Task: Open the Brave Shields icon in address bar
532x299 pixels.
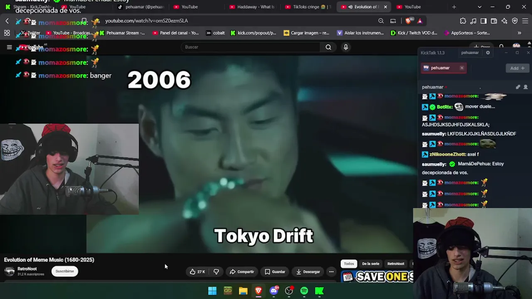Action: pos(409,21)
